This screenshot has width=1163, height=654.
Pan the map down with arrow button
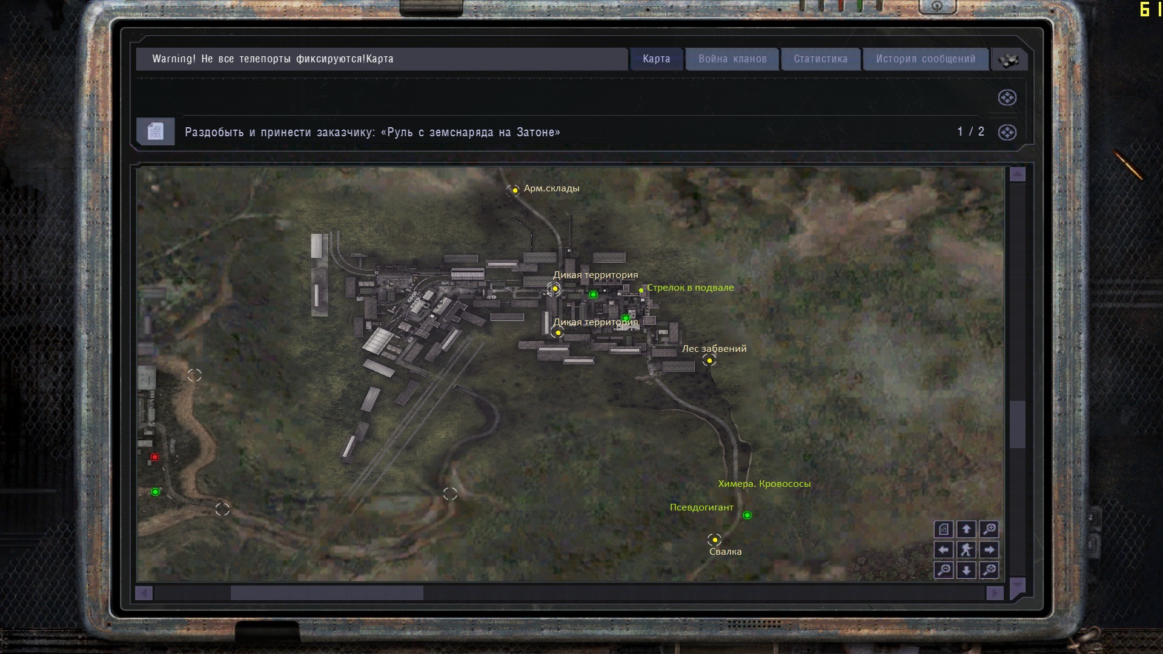(x=966, y=570)
